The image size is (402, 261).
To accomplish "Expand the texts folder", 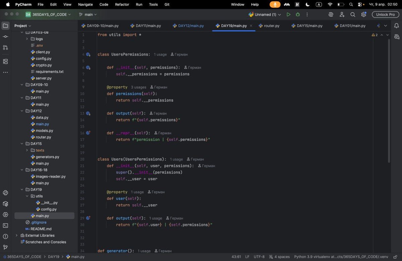I will tap(27, 150).
